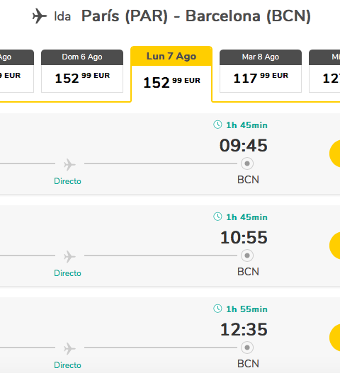Click the plane icon on the 10:55 flight route

[69, 256]
